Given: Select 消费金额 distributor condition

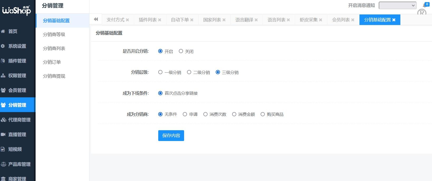Looking at the screenshot, I should 234,114.
